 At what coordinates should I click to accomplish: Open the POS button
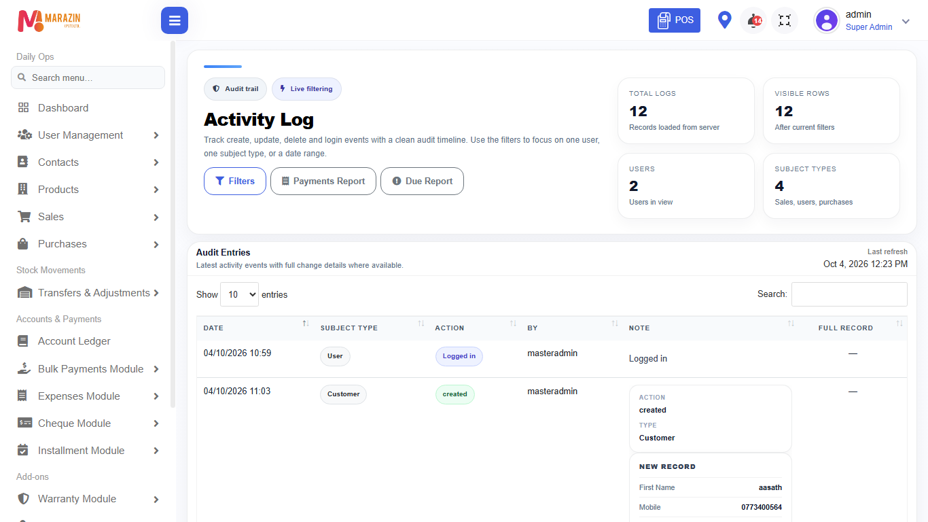point(675,20)
